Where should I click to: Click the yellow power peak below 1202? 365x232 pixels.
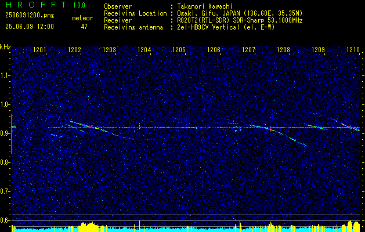click(87, 226)
